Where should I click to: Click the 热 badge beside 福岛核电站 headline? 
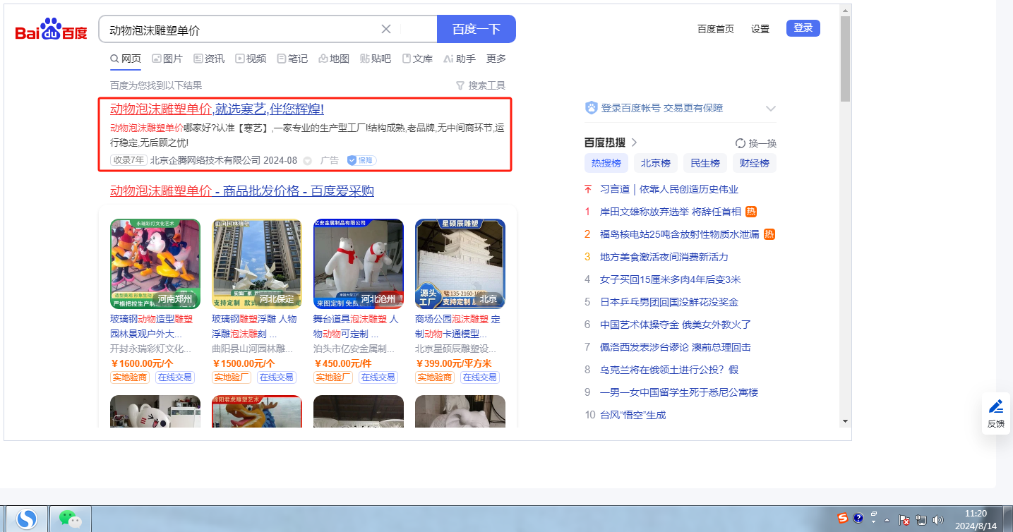point(769,234)
